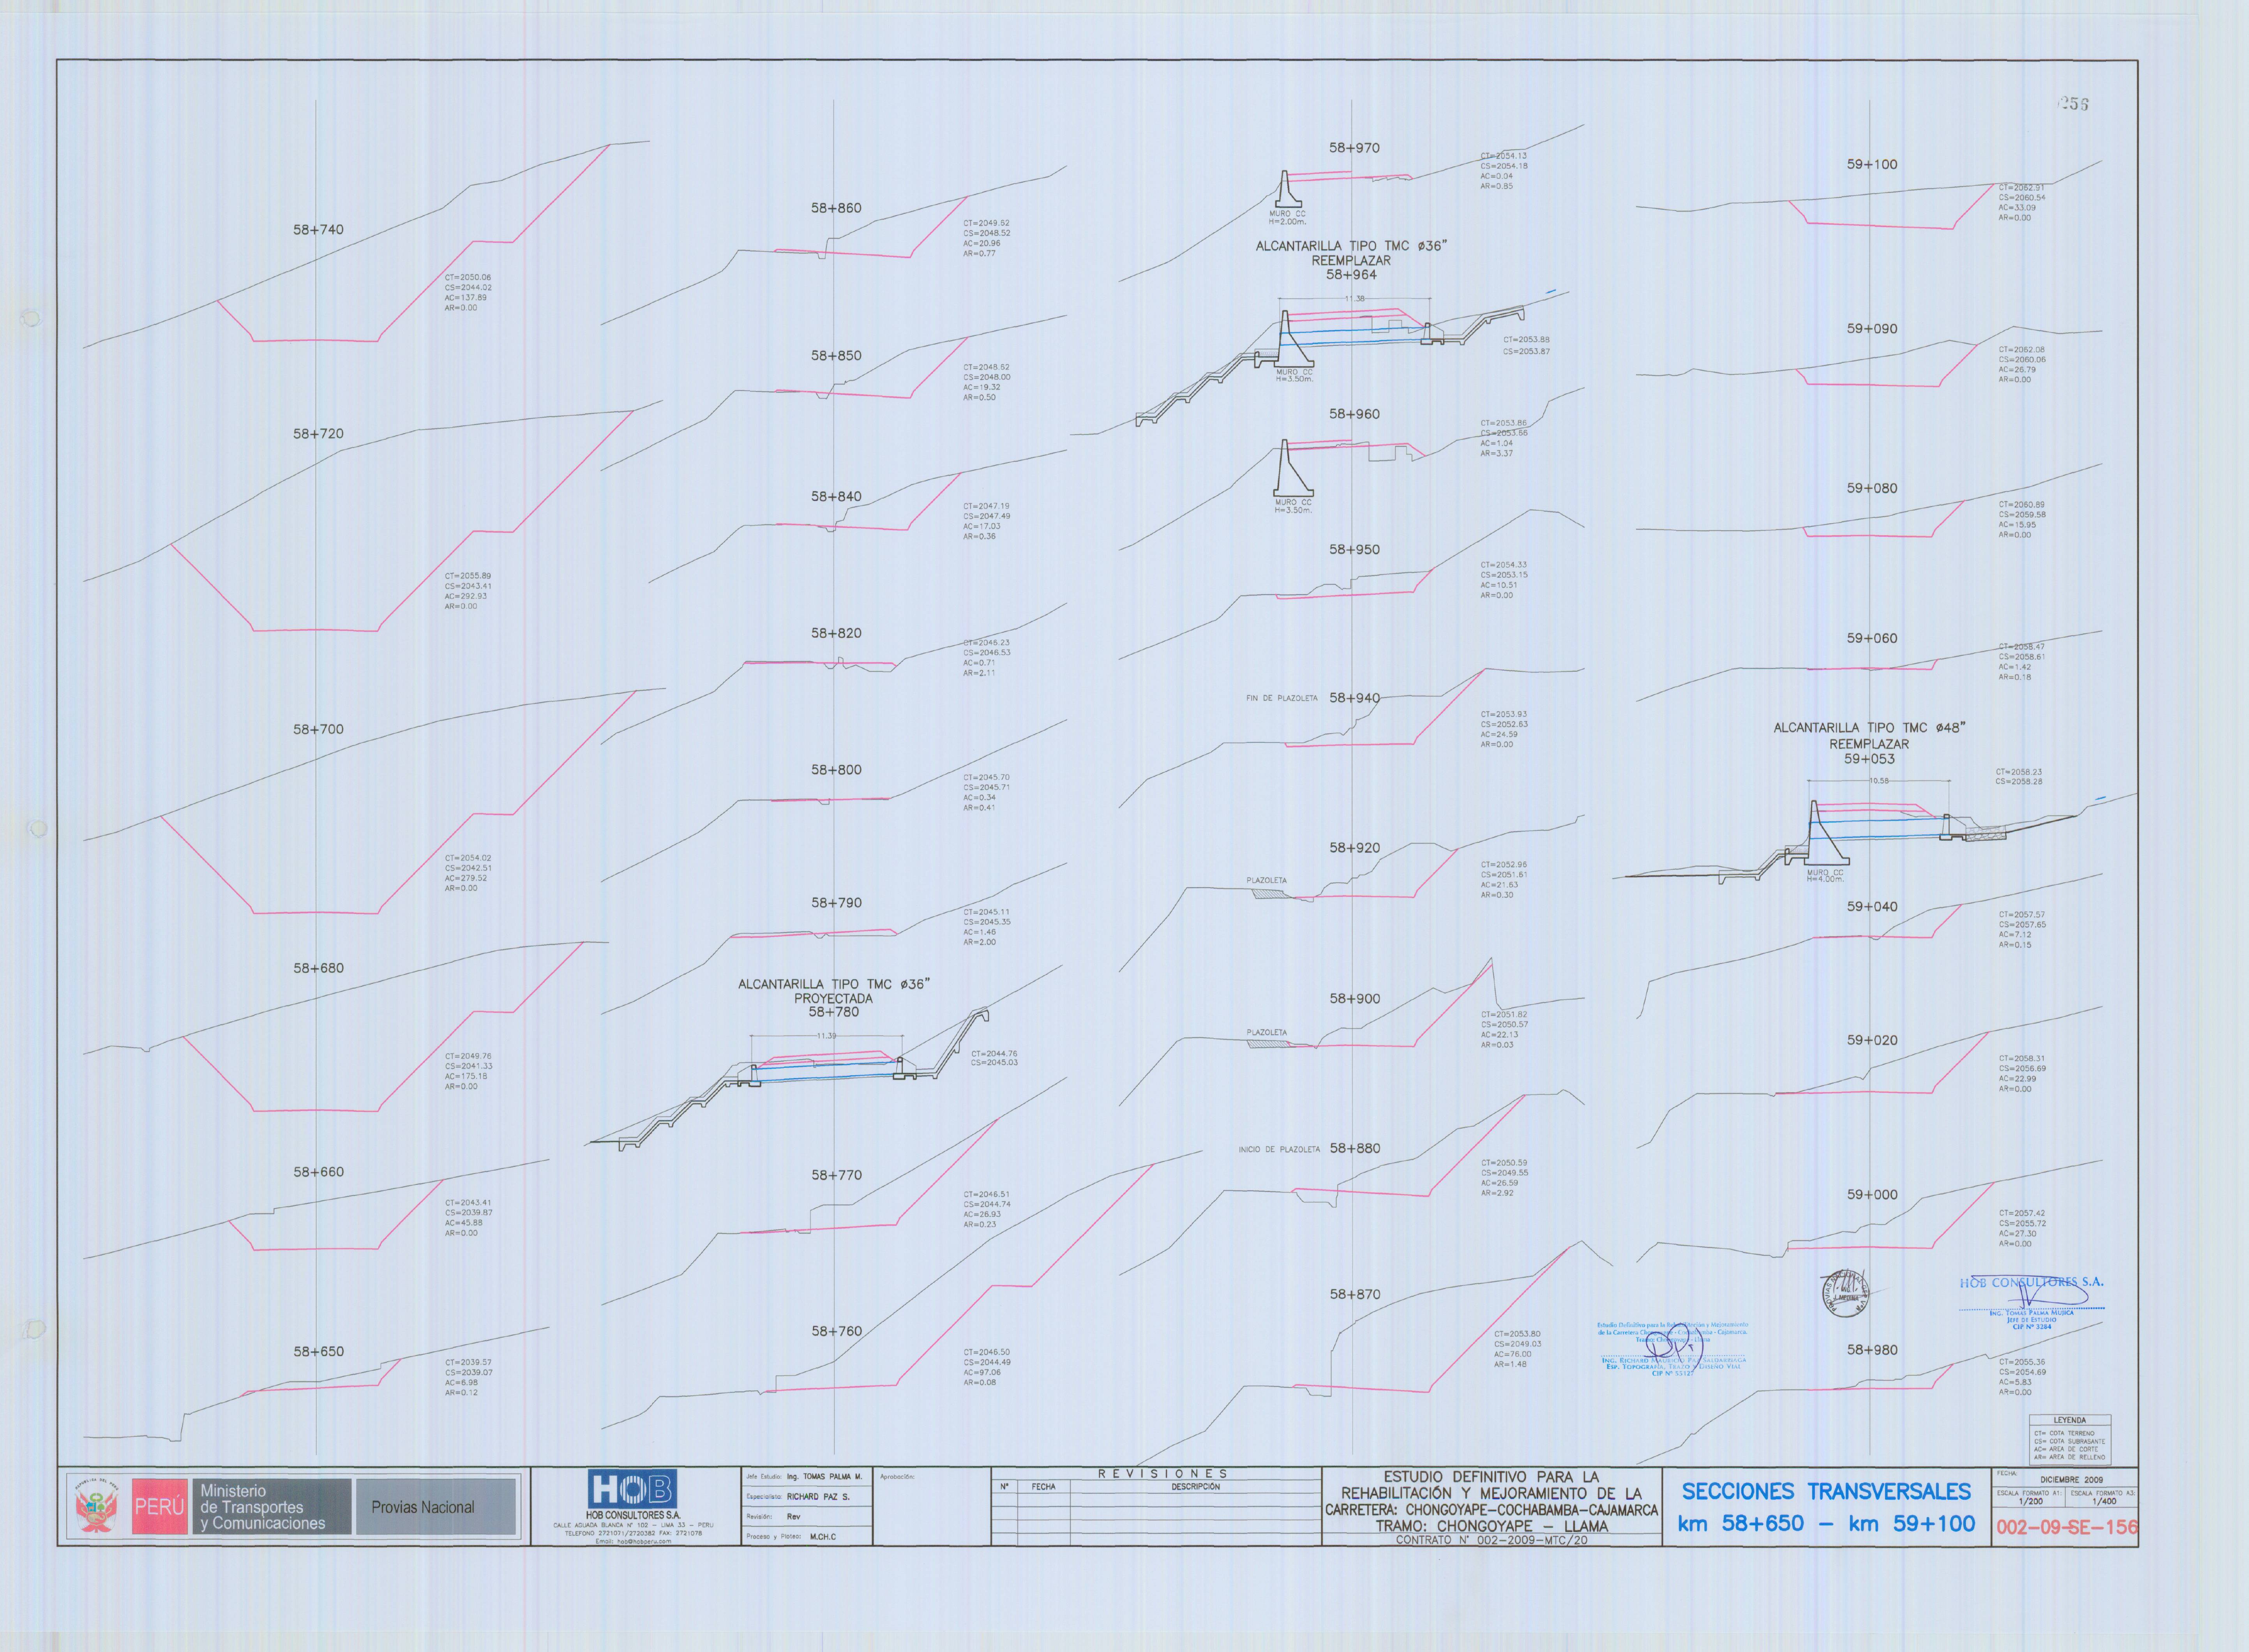Click the ALCANTARILLA TIPO TMC ø48" title
The height and width of the screenshot is (1652, 2249).
1869,728
